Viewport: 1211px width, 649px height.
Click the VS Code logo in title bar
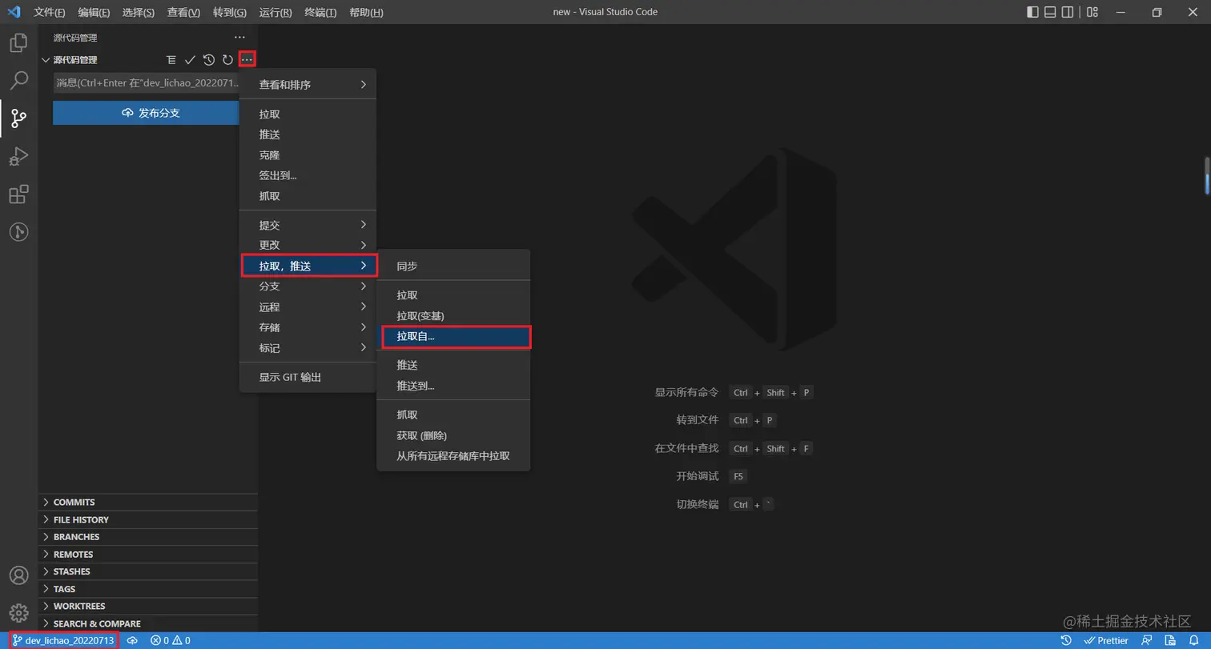pyautogui.click(x=14, y=12)
